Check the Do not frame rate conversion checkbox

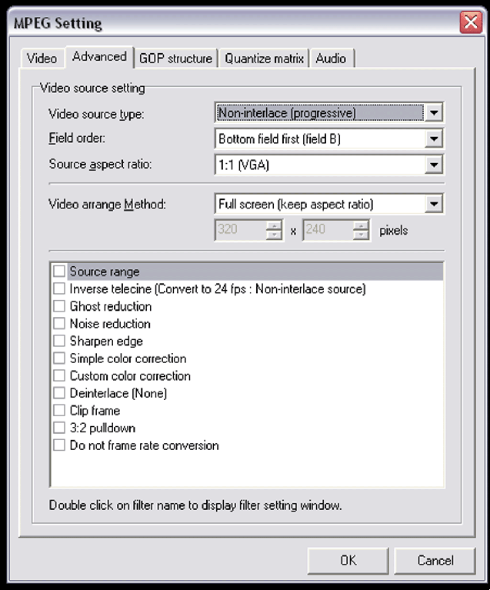(59, 445)
